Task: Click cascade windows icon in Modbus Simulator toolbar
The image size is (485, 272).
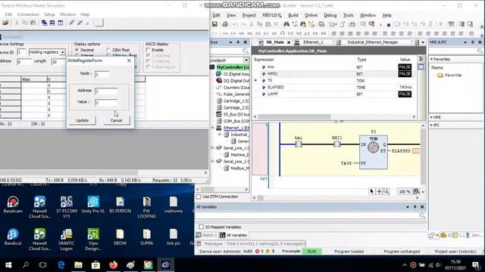Action: [44, 23]
